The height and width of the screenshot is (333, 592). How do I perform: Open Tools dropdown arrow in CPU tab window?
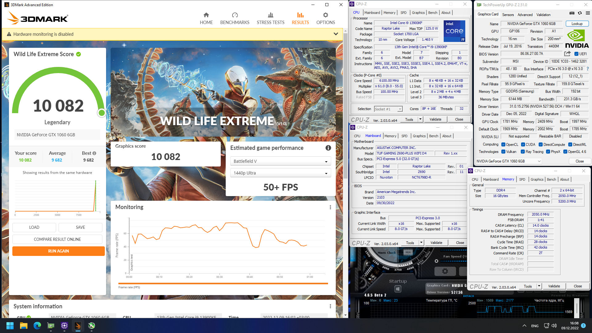pos(420,119)
